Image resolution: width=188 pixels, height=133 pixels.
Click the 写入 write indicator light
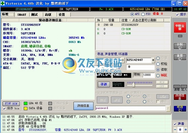[184, 87]
